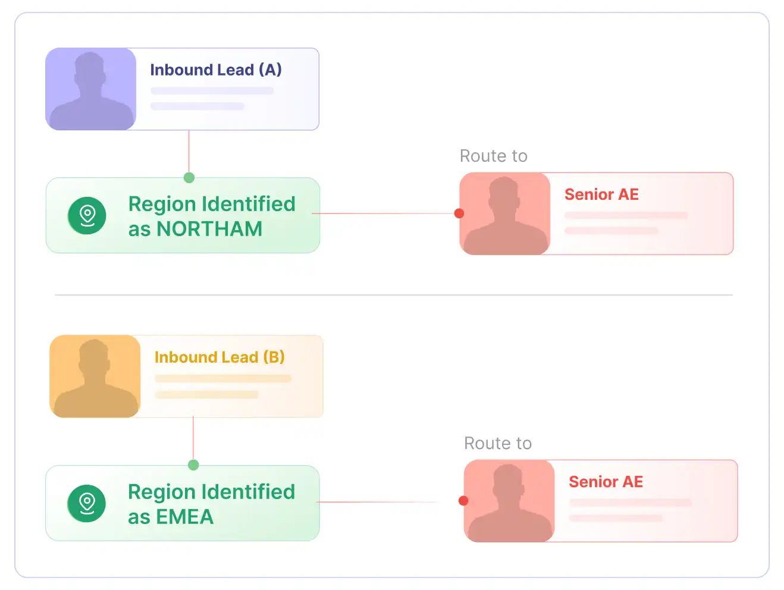Click the top Senior AE label
This screenshot has width=784, height=590.
point(601,194)
